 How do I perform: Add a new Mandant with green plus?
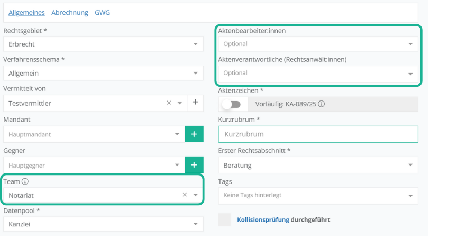point(194,134)
